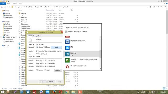Click Apply in Config.dat Properties
The height and width of the screenshot is (94, 168).
coord(60,82)
